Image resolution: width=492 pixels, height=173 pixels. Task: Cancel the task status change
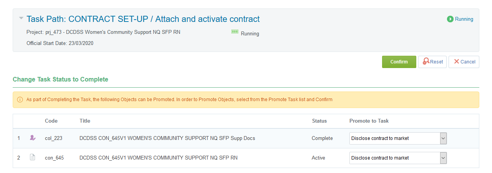pyautogui.click(x=464, y=62)
